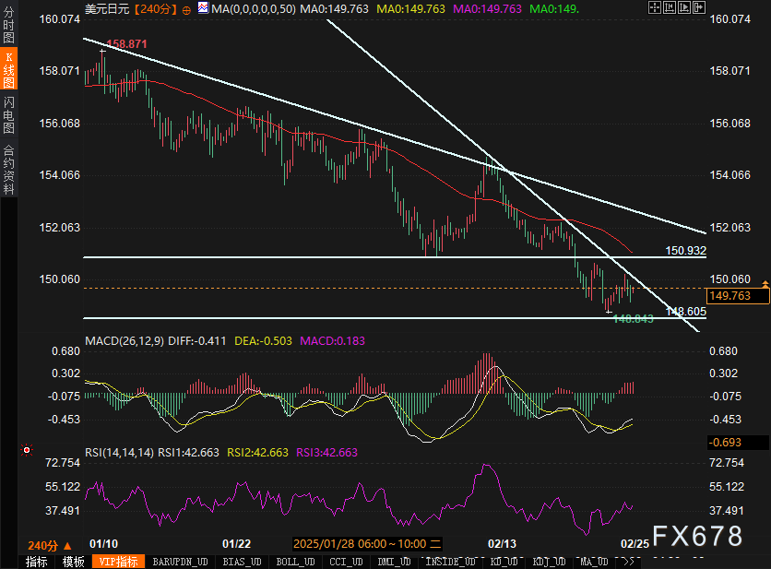The image size is (771, 569).
Task: Select the BOLL_UD indicator tab
Action: point(295,562)
